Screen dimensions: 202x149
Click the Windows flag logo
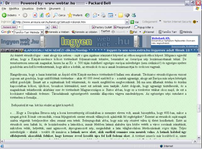[197, 8]
